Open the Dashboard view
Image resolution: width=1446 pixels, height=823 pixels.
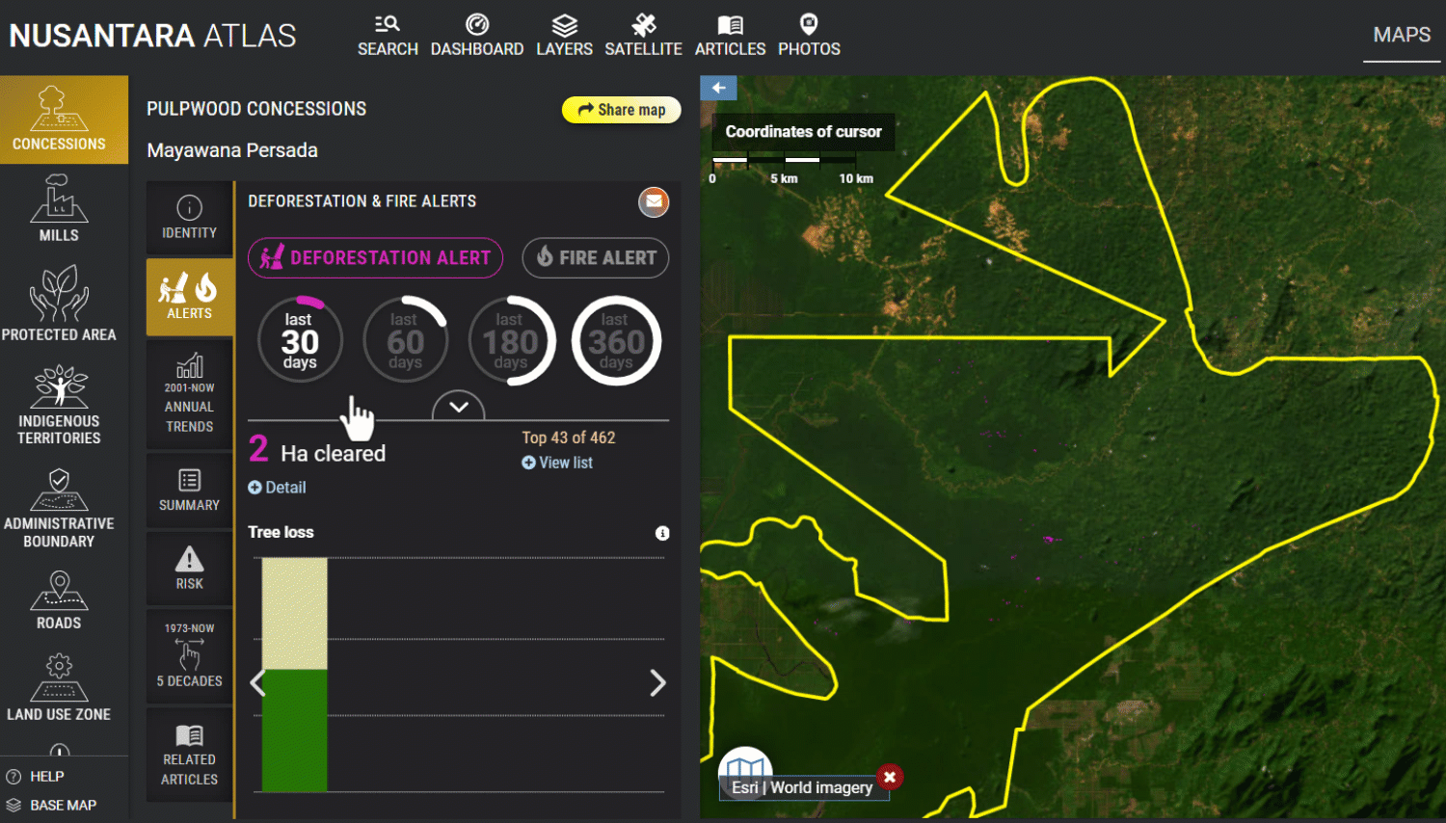(477, 36)
